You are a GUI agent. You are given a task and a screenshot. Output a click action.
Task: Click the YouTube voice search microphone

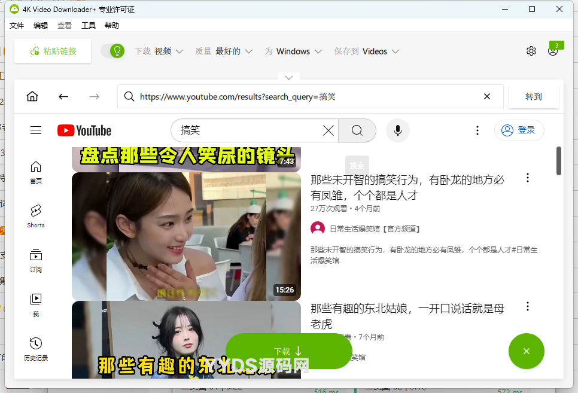[397, 130]
